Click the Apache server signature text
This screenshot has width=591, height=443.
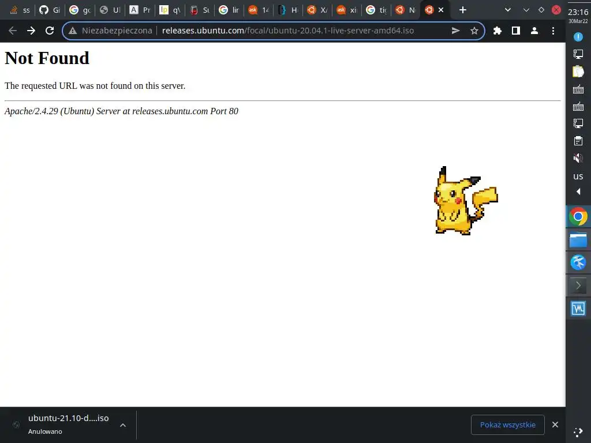click(x=121, y=111)
